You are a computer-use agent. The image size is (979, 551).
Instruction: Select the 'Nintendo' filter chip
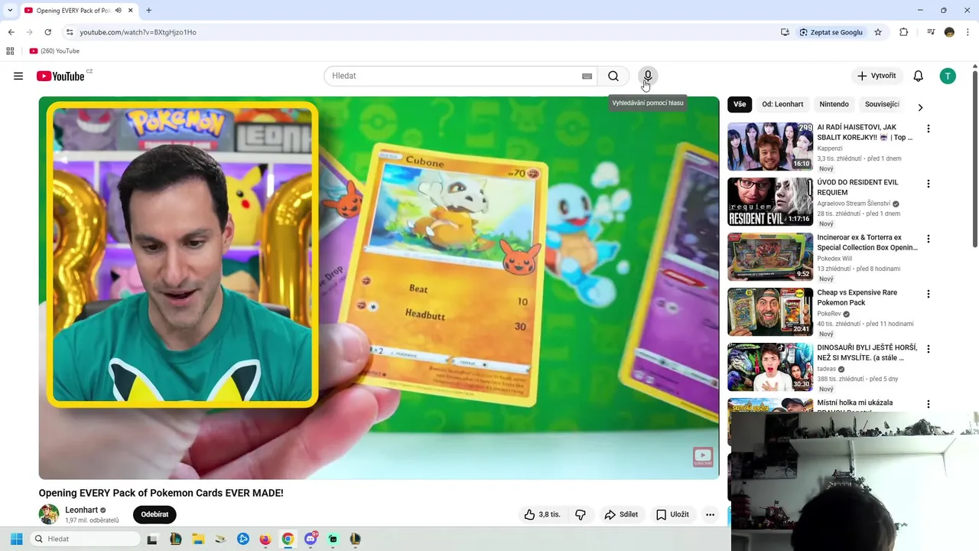[x=834, y=104]
